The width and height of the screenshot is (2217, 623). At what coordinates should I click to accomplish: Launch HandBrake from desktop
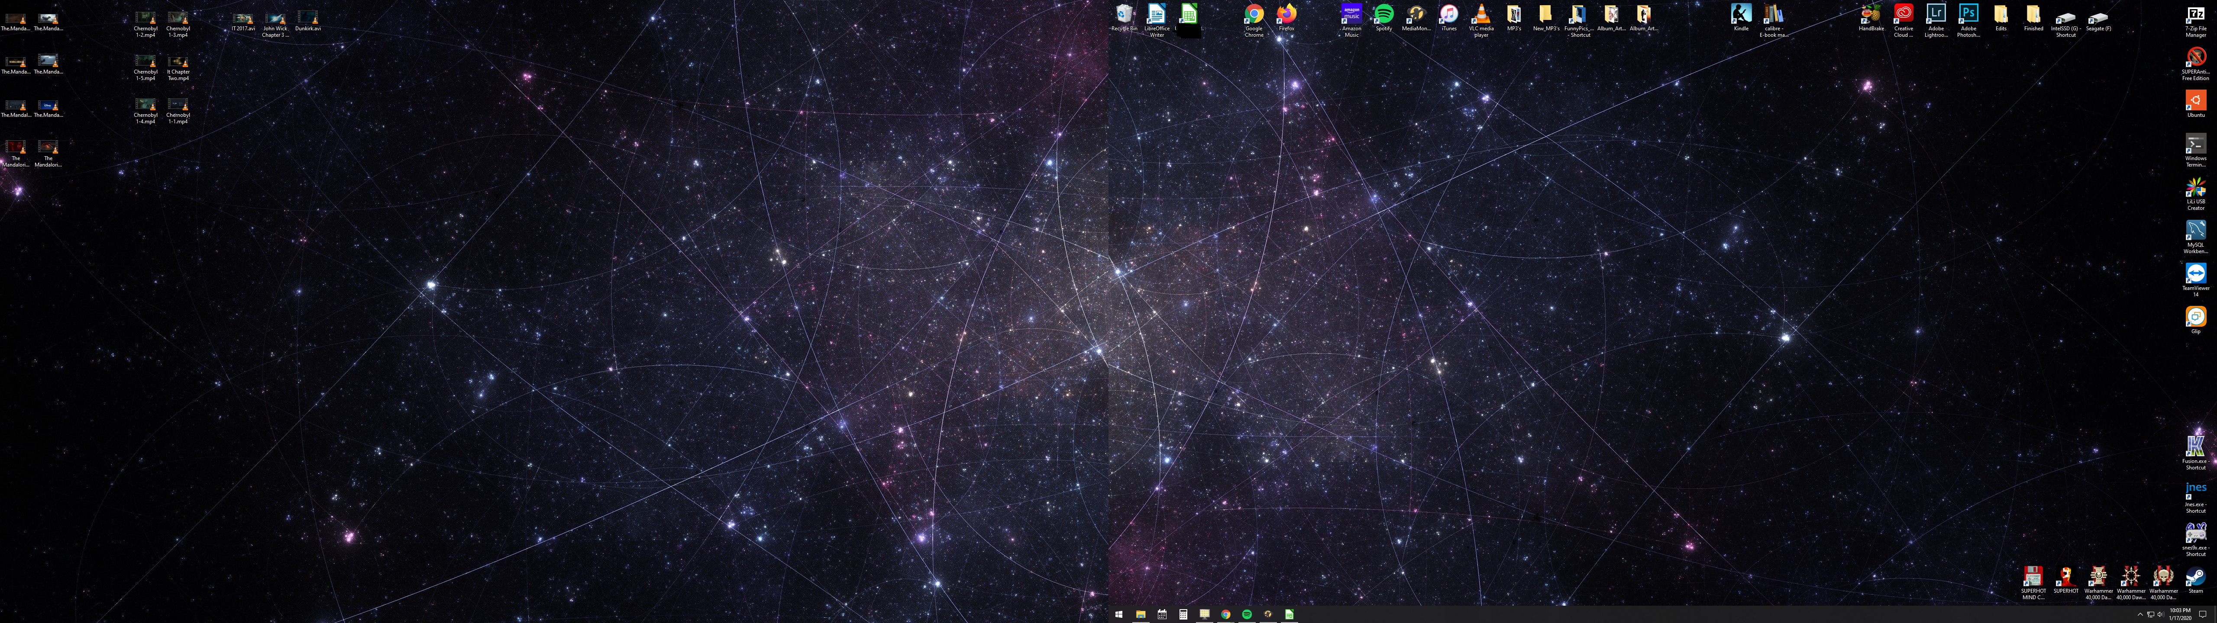1871,18
